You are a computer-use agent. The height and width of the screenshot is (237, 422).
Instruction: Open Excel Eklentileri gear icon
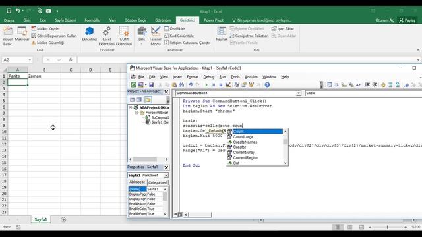(106, 36)
